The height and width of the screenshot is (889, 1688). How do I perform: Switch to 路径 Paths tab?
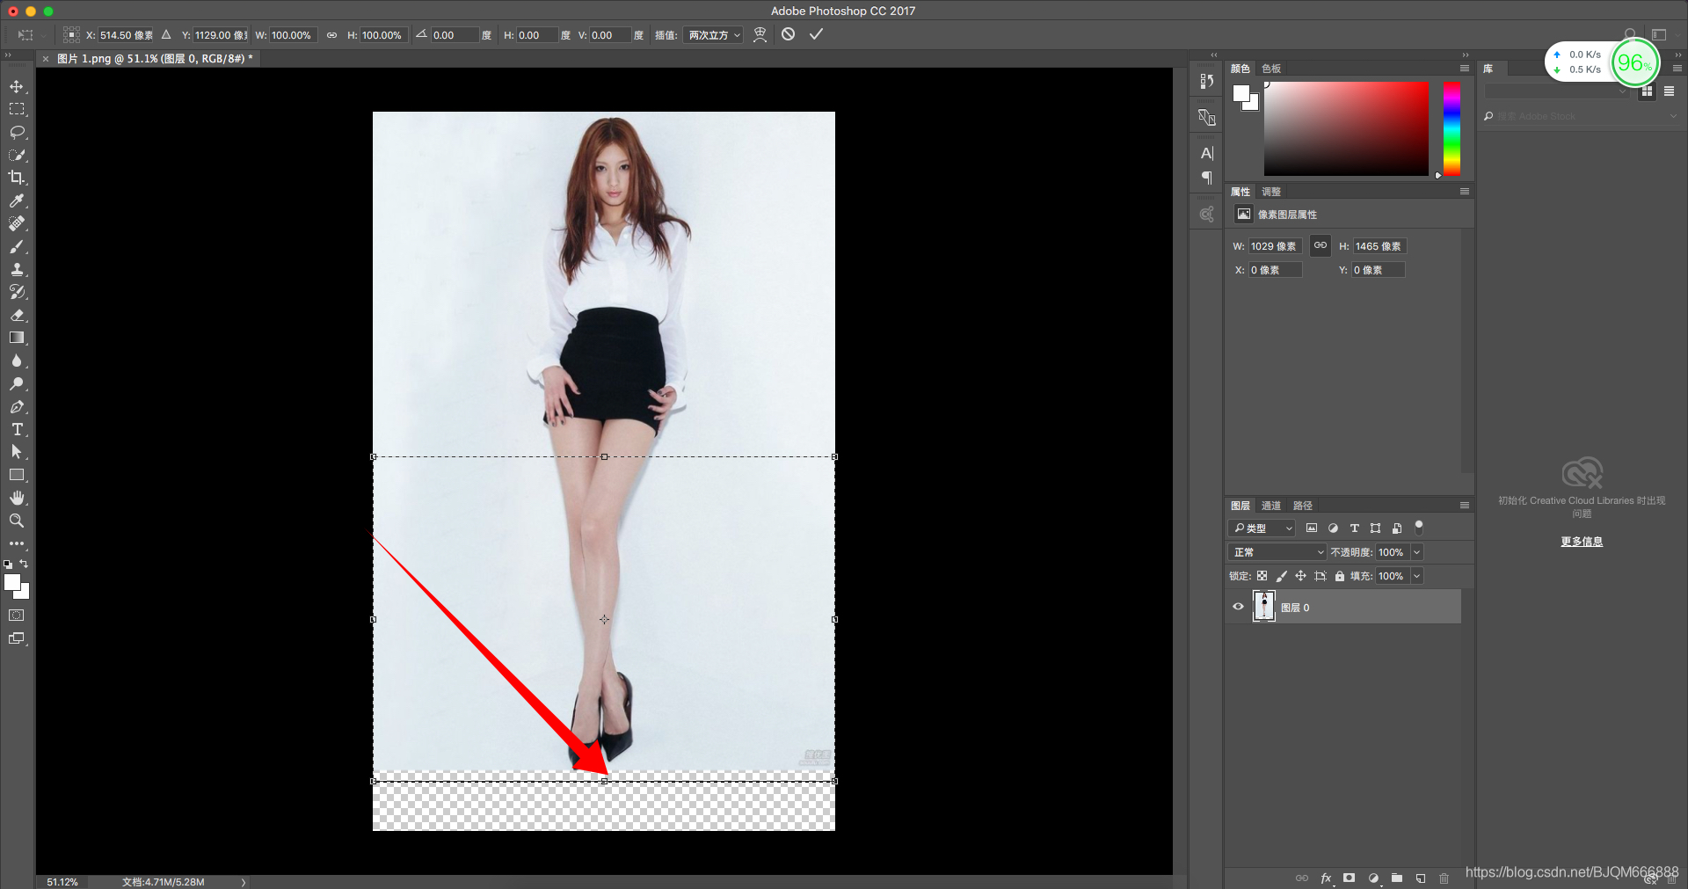(x=1303, y=506)
